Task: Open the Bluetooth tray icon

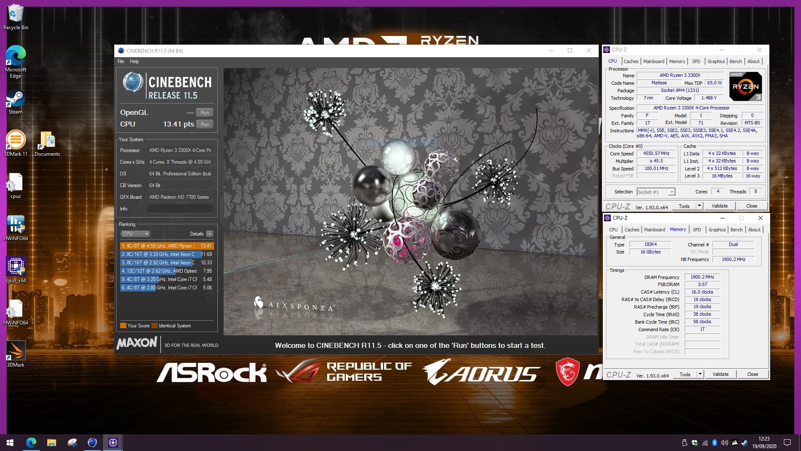Action: coord(714,443)
